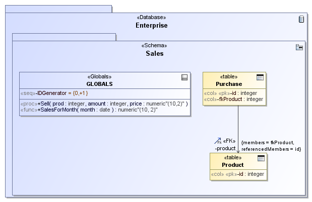Screen dimensions: 312x202
Task: Click the table icon on Product
Action: (x=261, y=158)
